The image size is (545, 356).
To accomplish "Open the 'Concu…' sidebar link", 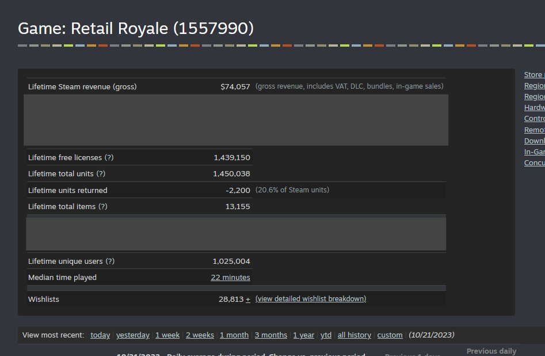I will tap(534, 162).
